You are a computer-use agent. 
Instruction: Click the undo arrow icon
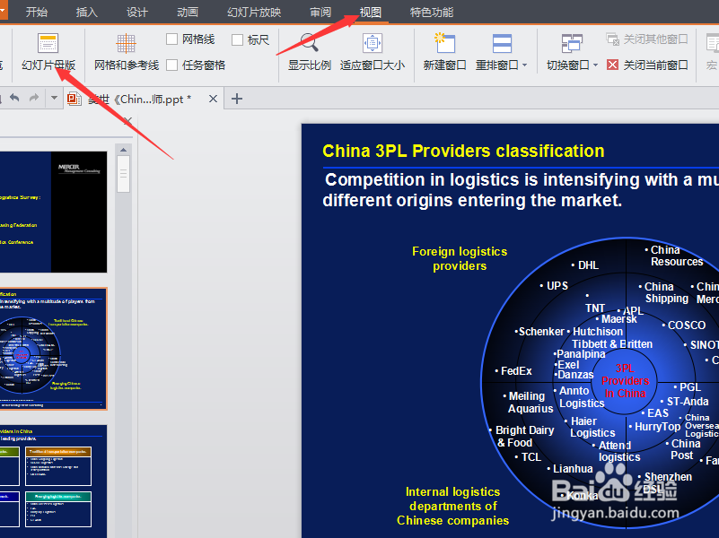pos(14,98)
